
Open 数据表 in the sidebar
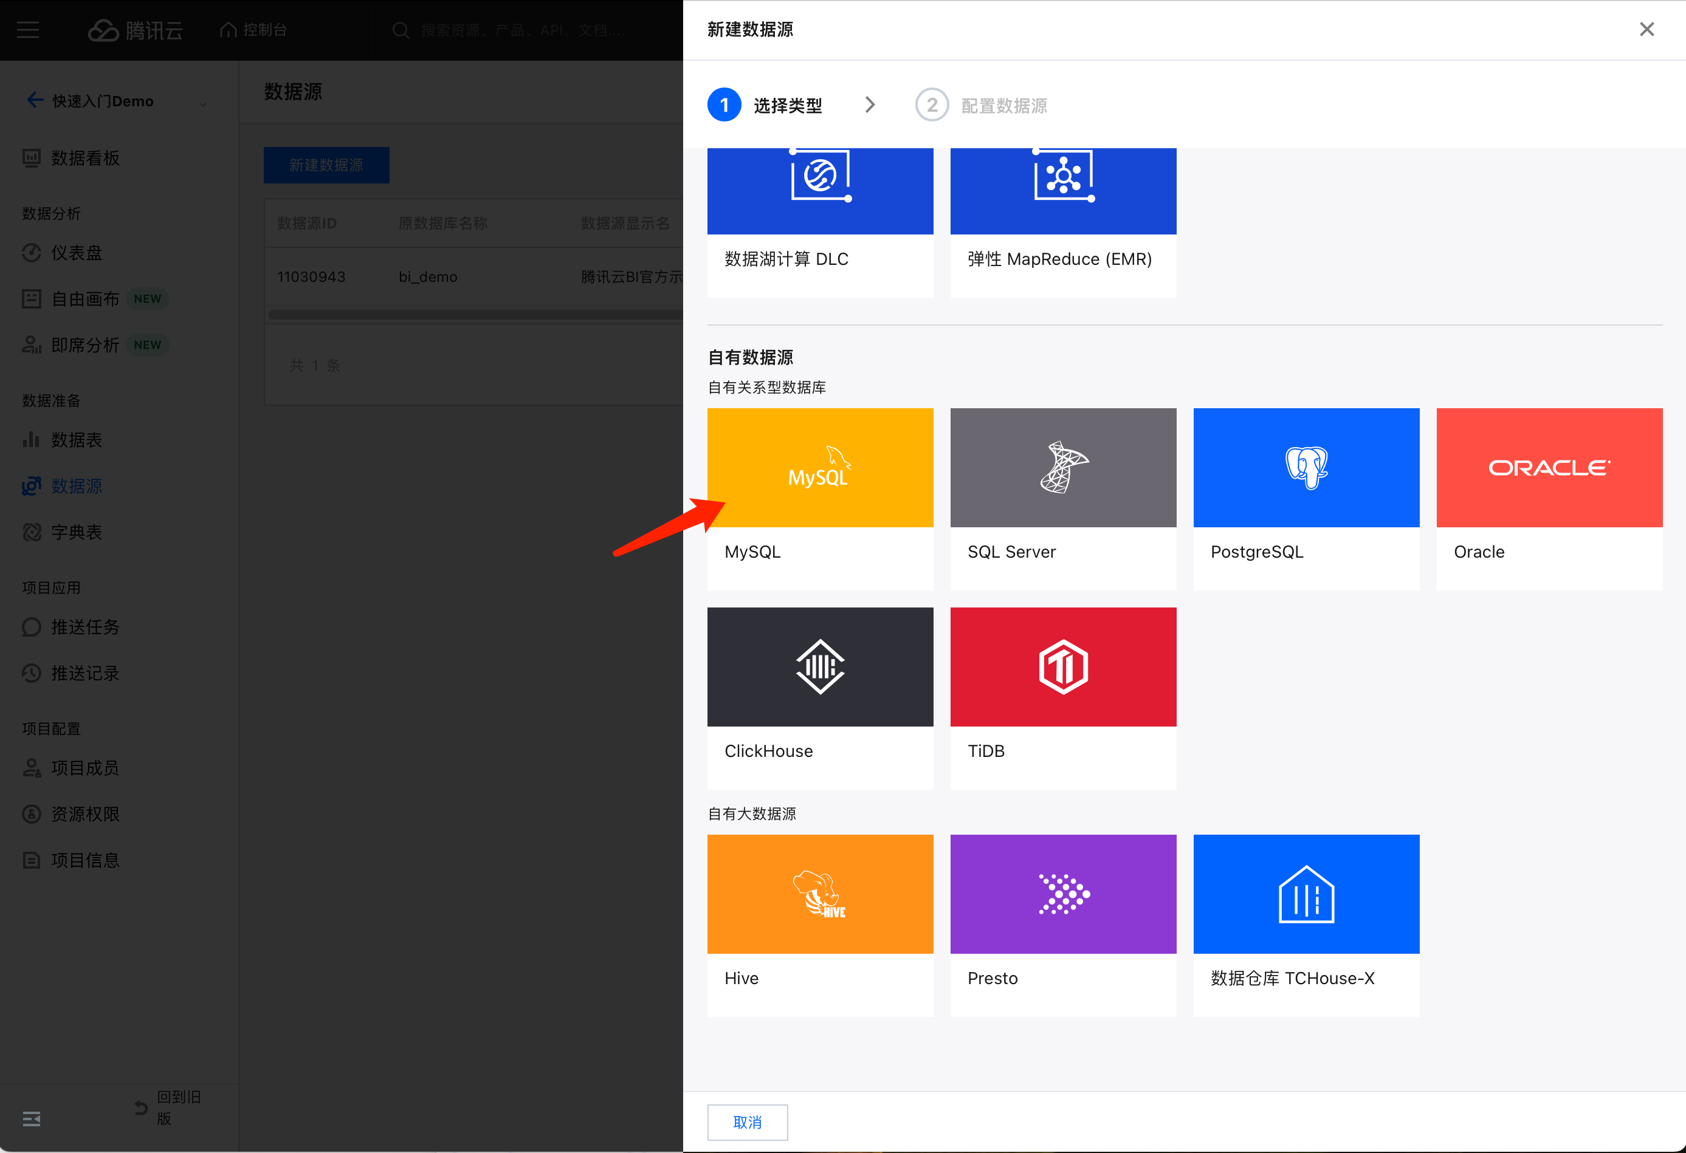[x=76, y=440]
